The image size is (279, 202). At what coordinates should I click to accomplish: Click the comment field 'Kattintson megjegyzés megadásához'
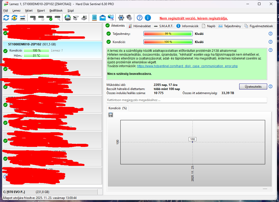pos(187,100)
